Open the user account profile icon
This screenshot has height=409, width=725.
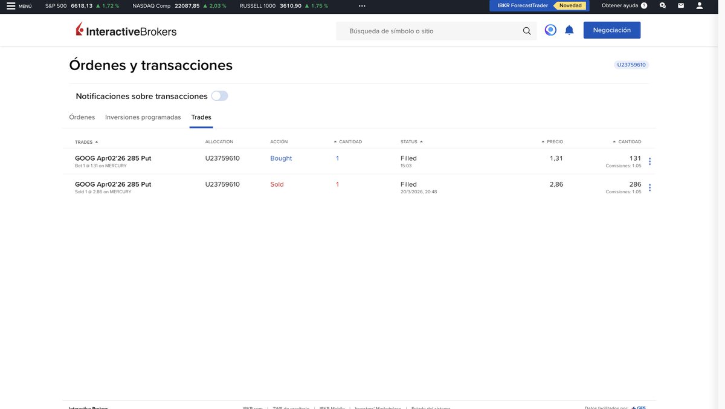click(x=700, y=5)
